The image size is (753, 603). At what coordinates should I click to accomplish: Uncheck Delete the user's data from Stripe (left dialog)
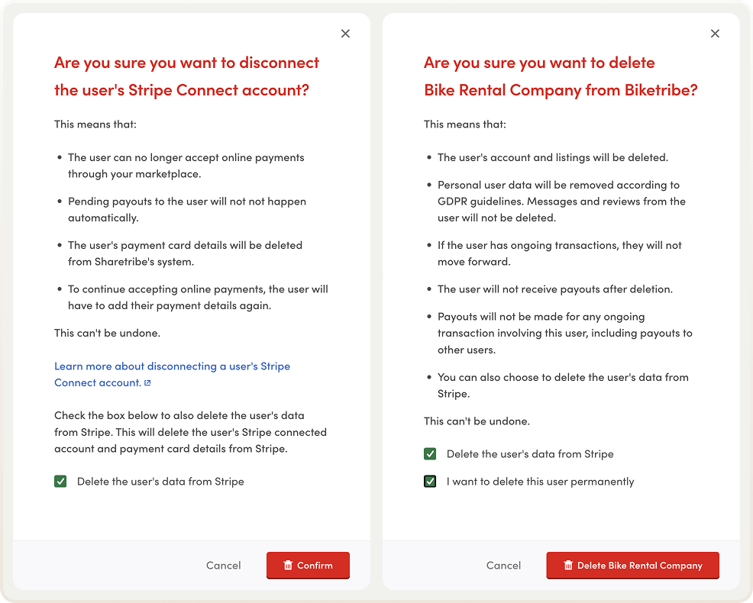click(x=60, y=482)
